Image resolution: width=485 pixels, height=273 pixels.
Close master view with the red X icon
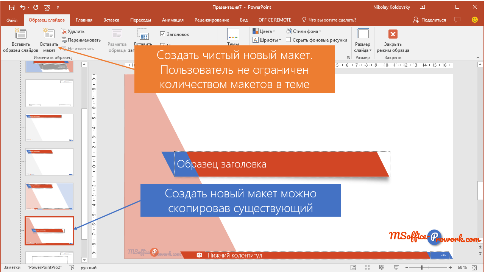(393, 34)
